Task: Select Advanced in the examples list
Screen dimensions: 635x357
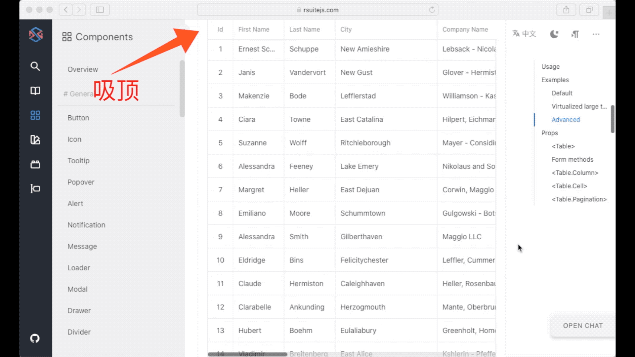Action: coord(566,120)
